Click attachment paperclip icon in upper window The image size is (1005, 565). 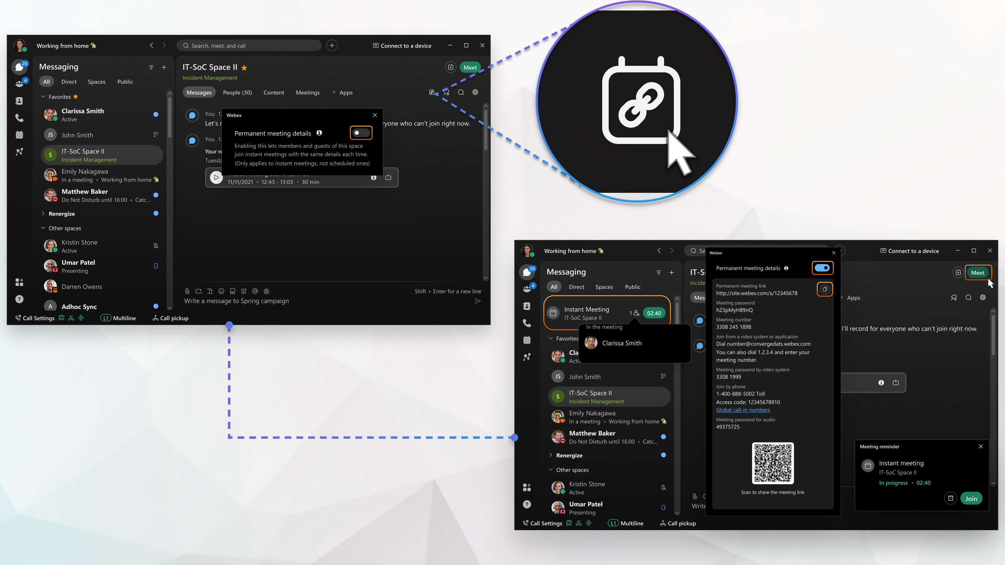(x=187, y=291)
